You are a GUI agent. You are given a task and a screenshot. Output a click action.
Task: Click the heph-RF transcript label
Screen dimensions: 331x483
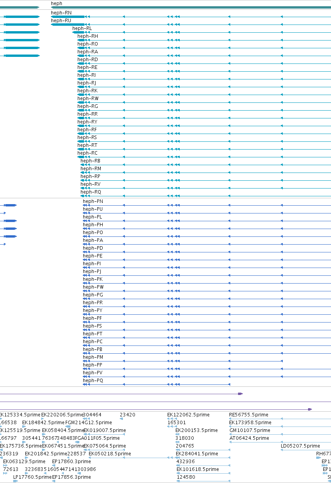pyautogui.click(x=87, y=130)
